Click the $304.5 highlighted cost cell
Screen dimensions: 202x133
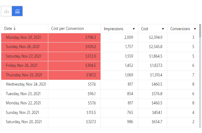point(74,66)
